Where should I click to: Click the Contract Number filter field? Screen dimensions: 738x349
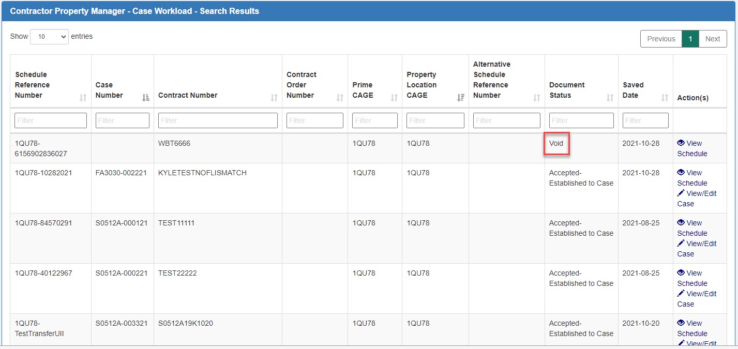click(x=217, y=120)
